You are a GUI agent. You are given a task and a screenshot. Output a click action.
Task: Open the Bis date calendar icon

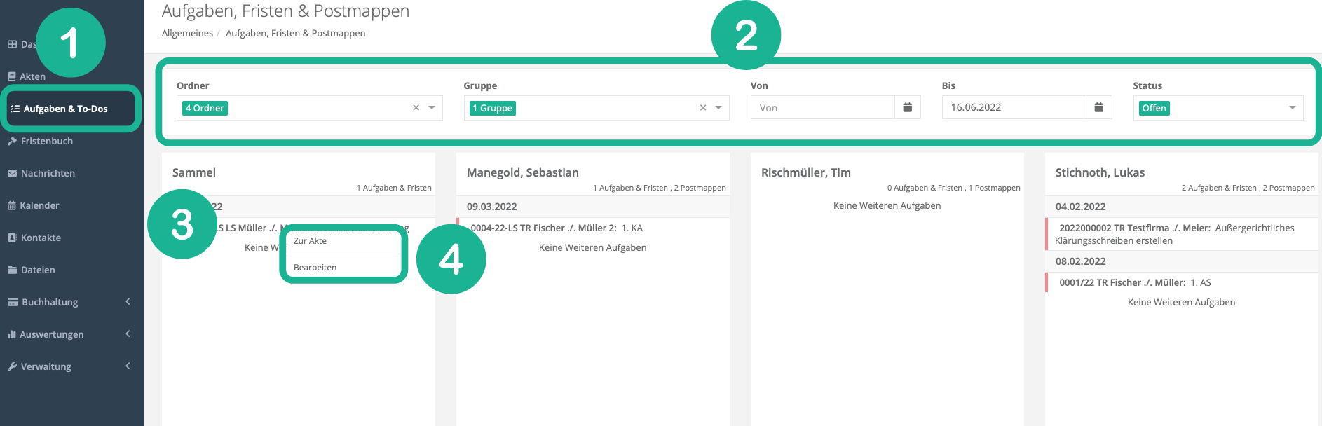(1098, 107)
